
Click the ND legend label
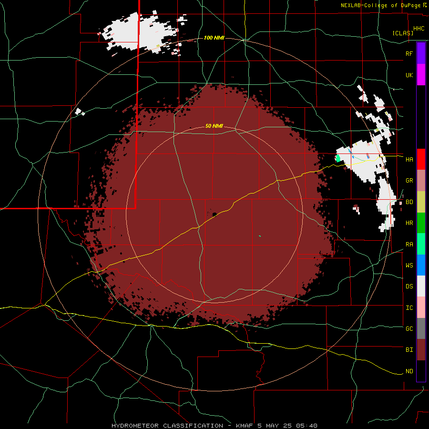409,371
